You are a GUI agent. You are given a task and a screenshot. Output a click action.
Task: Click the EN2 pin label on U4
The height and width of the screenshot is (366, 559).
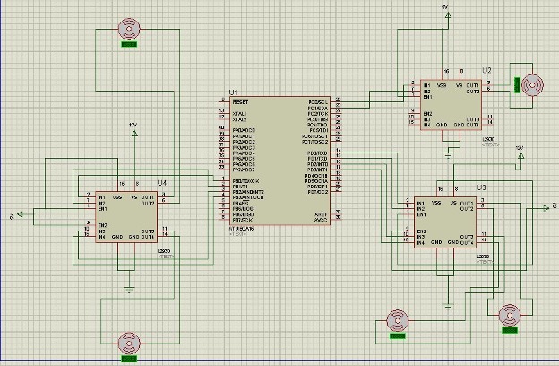pos(103,225)
